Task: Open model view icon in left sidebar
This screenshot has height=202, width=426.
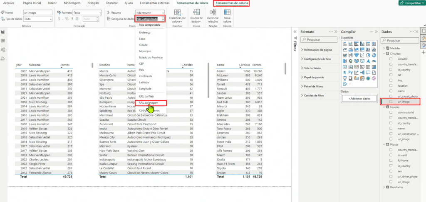Action: [3, 49]
